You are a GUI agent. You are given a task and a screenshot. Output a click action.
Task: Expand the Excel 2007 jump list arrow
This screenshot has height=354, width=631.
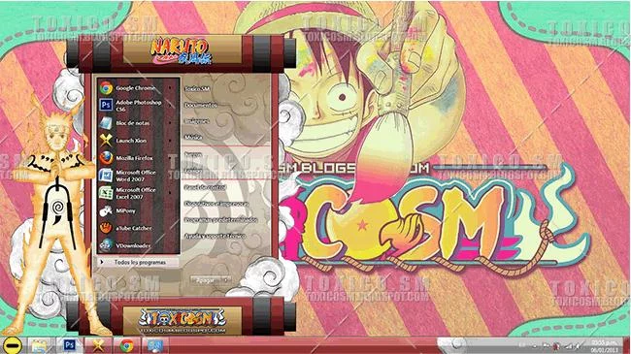[x=170, y=193]
